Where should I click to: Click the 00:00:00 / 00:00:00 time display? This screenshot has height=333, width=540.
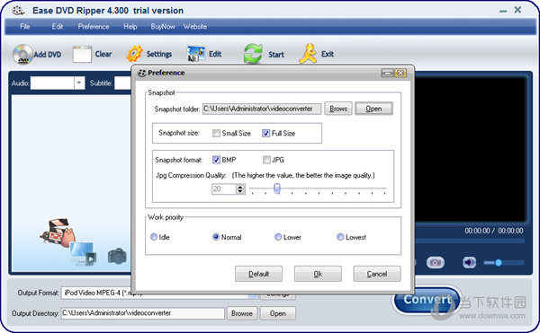494,231
